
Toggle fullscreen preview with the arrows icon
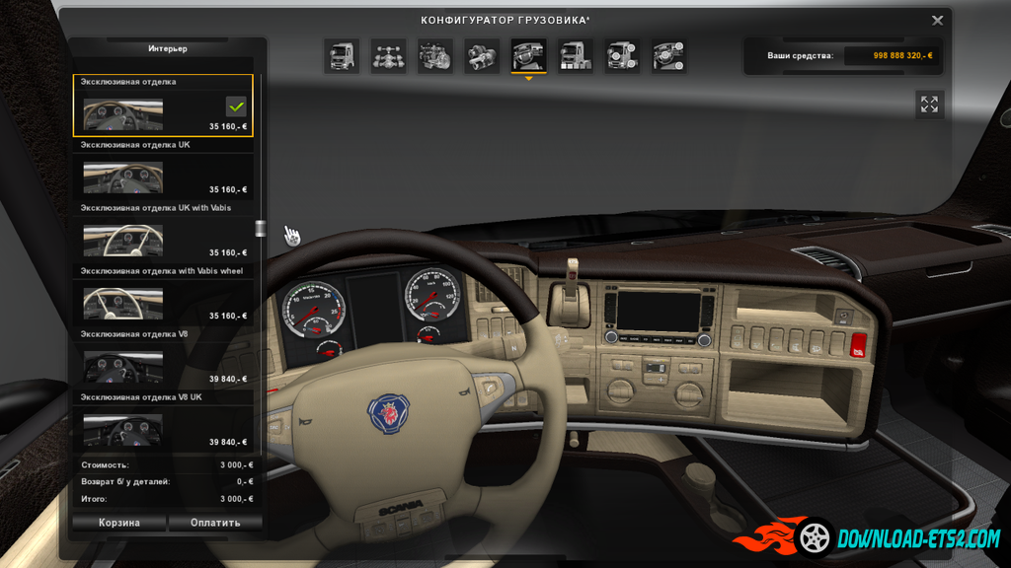point(929,105)
